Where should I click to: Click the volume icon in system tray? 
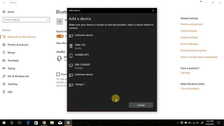[x=197, y=123]
